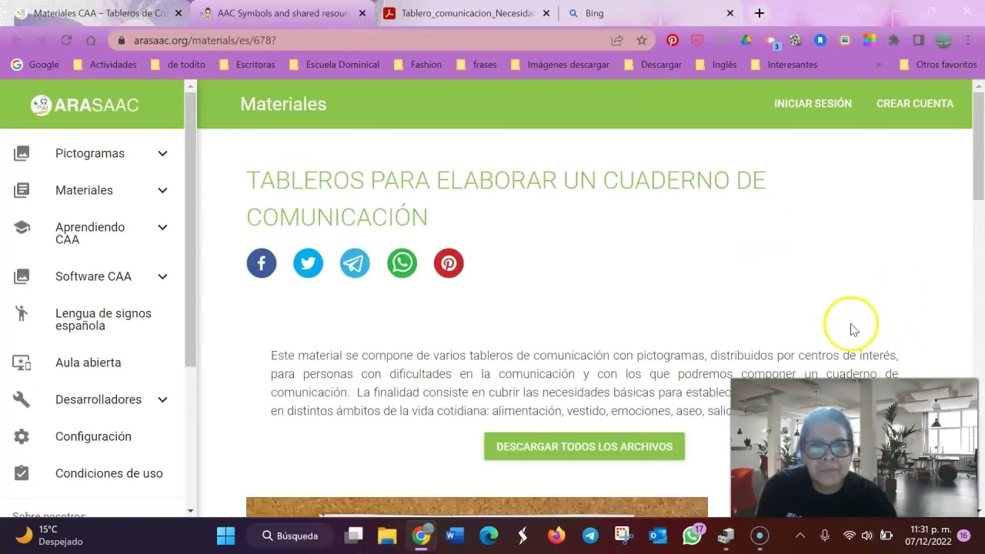
Task: Share on Pinterest round icon
Action: (x=449, y=263)
